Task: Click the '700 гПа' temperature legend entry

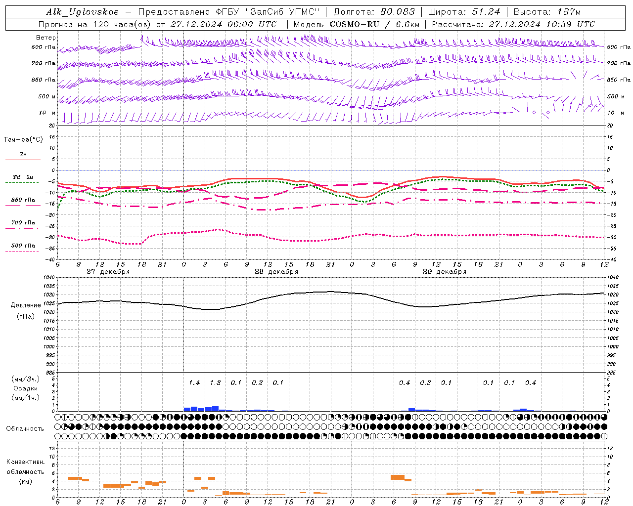Action: [23, 222]
